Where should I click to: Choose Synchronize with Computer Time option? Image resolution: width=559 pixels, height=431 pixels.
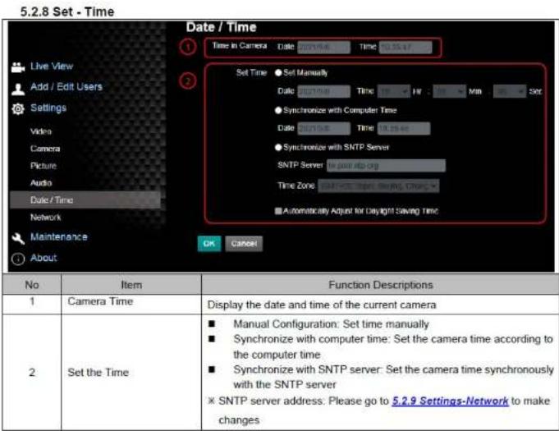pos(278,111)
